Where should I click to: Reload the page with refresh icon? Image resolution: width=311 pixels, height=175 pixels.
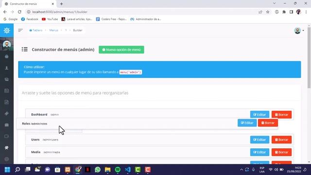[19, 12]
